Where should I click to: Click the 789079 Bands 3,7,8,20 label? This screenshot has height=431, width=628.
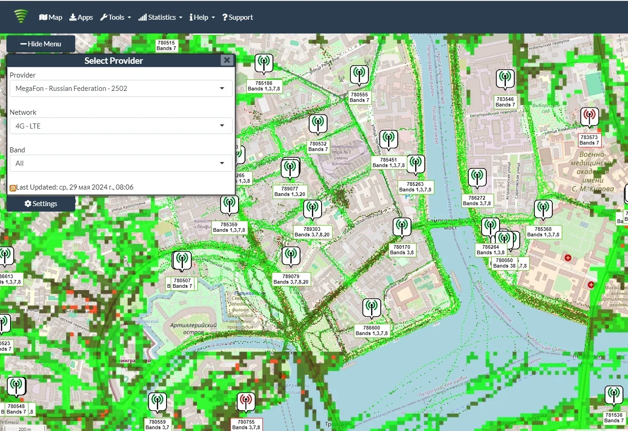click(x=291, y=279)
